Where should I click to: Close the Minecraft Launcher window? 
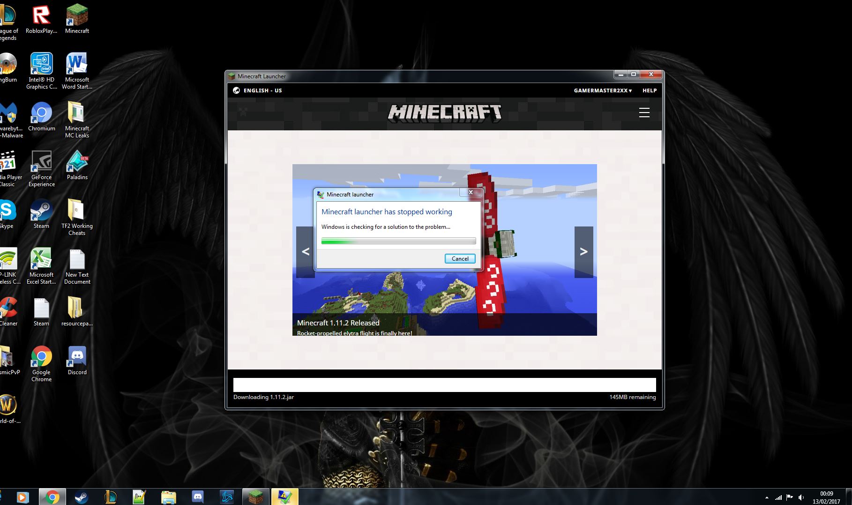650,75
